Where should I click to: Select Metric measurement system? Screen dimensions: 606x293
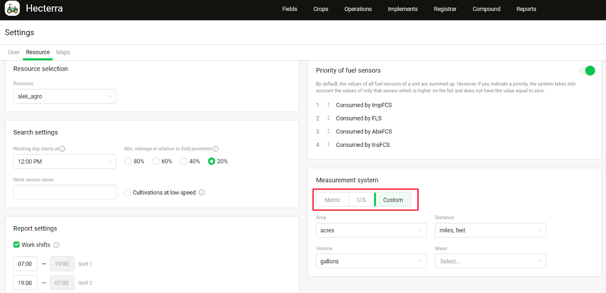pos(332,200)
